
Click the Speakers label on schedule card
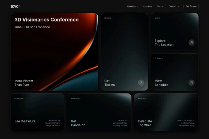click(159, 58)
